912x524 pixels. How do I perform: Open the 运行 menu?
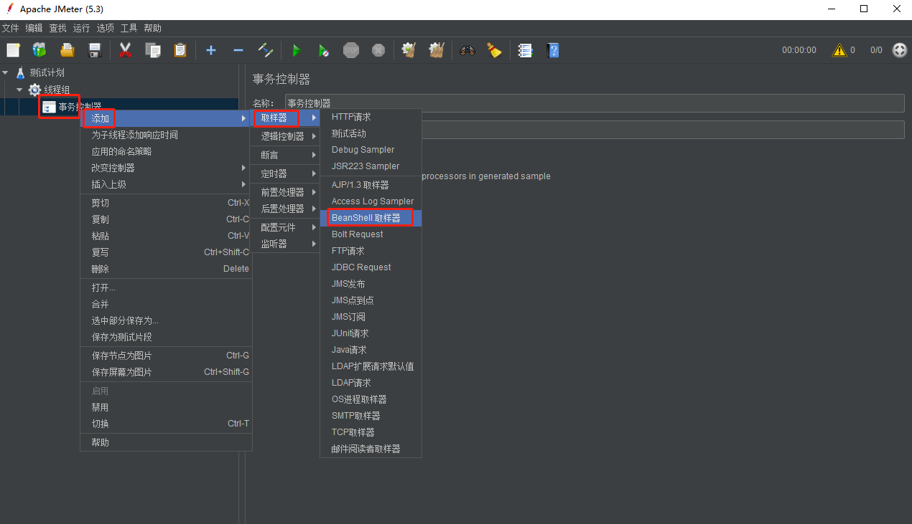[x=81, y=28]
